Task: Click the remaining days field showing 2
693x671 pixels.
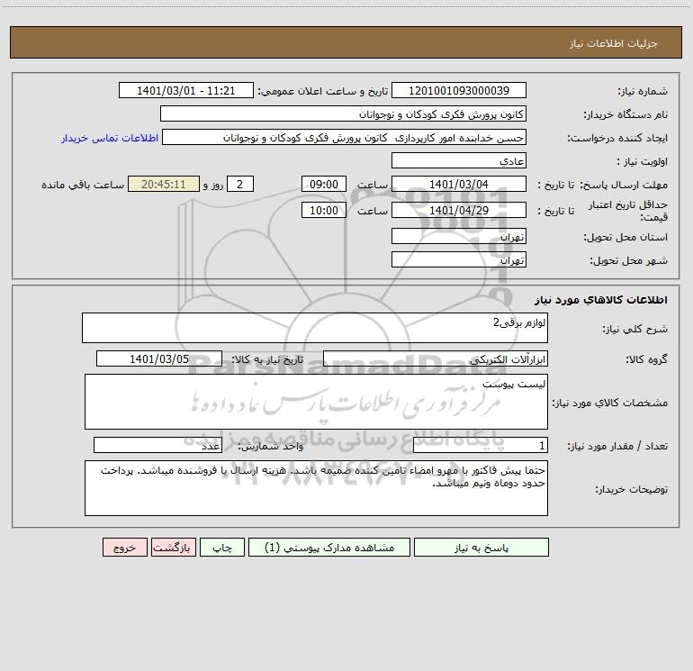Action: tap(240, 184)
